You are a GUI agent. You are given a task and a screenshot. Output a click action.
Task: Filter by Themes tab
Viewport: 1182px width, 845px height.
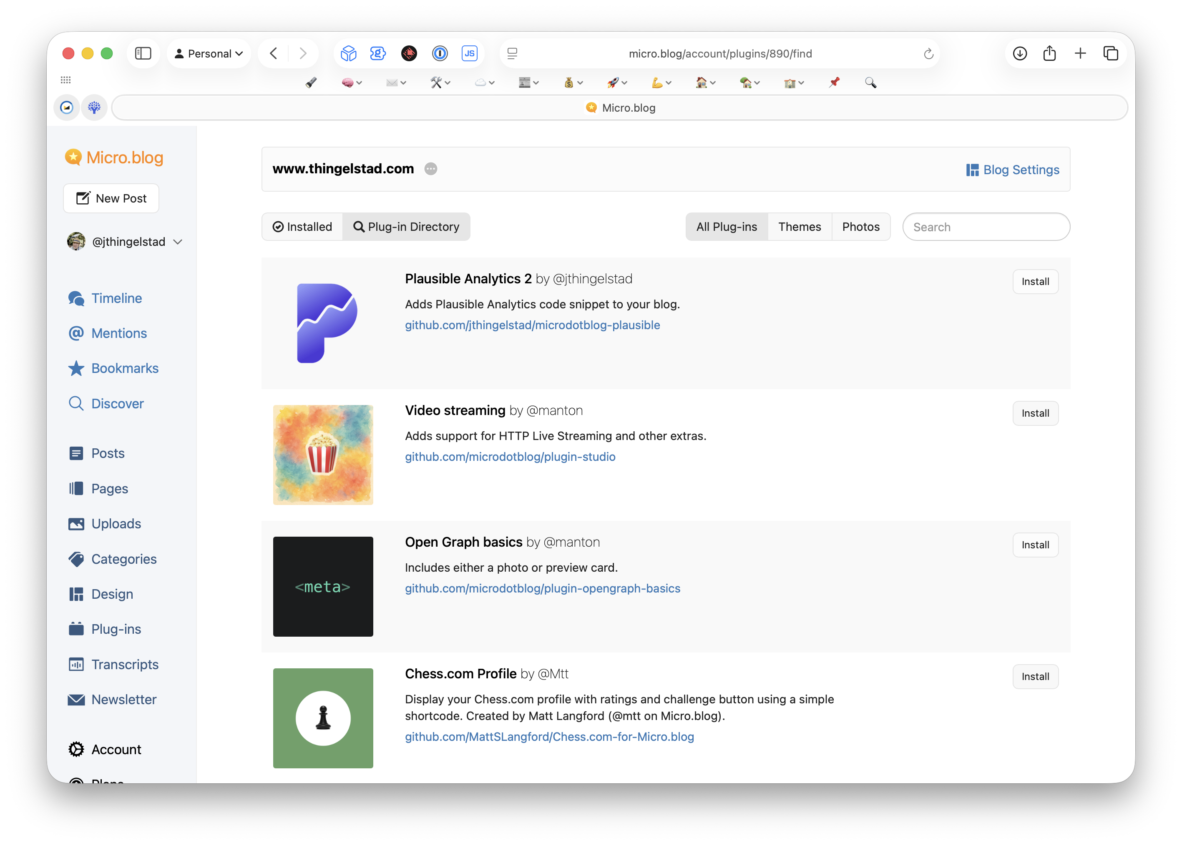799,227
